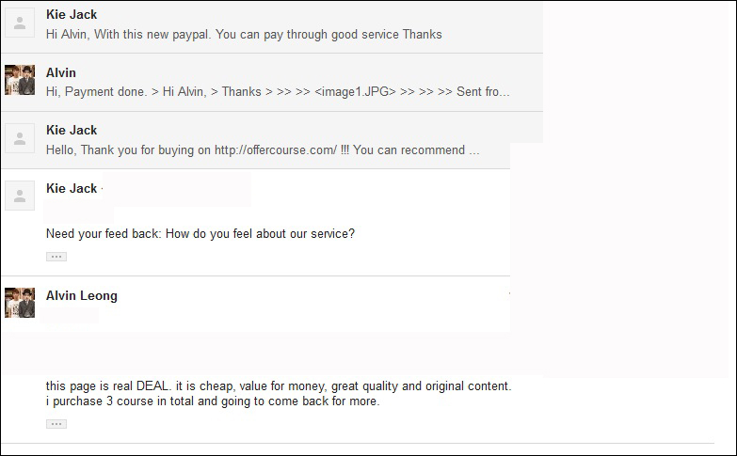
Task: Click Alvin Leong's profile photo
Action: (20, 303)
